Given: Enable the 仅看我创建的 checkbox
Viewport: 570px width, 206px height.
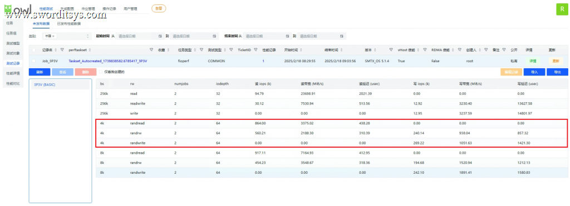Looking at the screenshot, I should pos(101,72).
